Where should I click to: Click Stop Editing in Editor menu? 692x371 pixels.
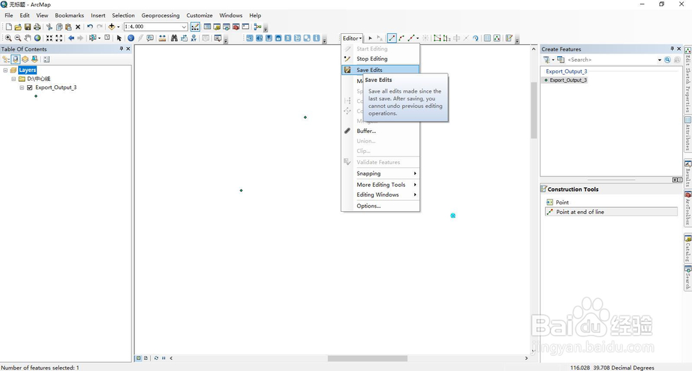click(x=381, y=59)
